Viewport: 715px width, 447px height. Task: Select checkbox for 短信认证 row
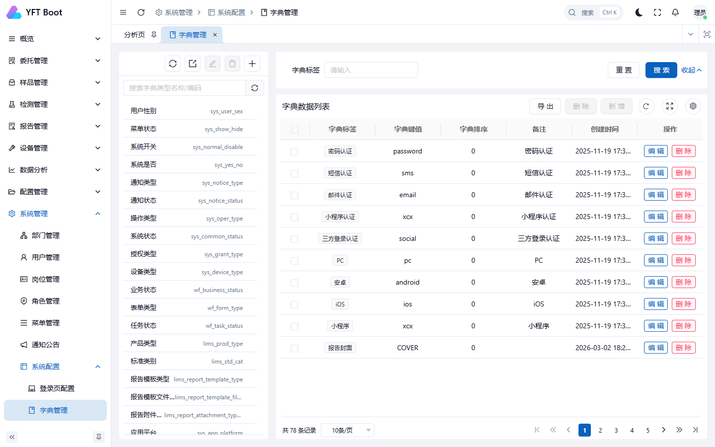tap(294, 173)
